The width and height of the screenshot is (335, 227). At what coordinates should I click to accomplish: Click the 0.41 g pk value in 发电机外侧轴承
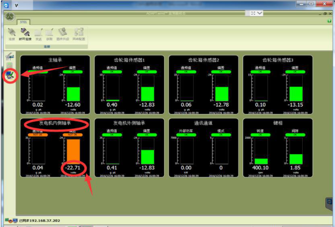tap(112, 168)
